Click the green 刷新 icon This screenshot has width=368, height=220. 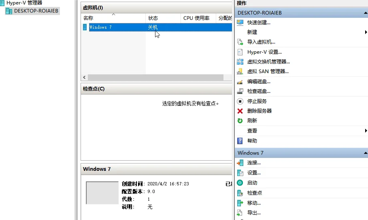click(240, 121)
